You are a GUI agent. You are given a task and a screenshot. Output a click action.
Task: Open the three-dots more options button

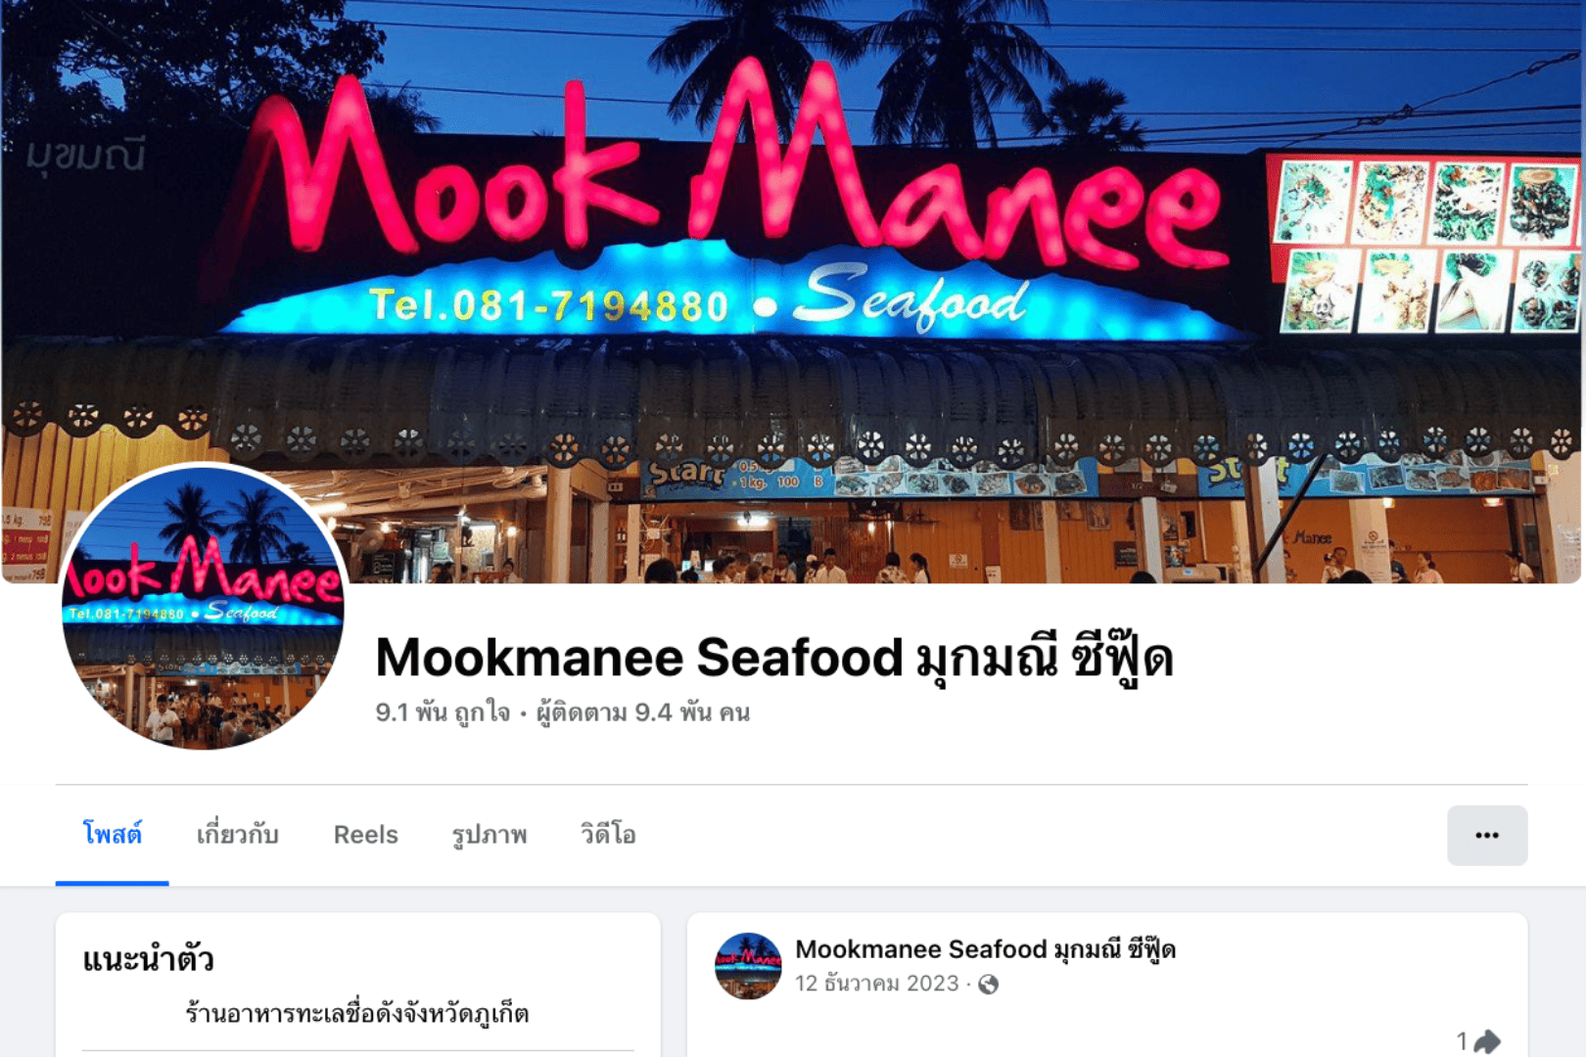(1487, 835)
